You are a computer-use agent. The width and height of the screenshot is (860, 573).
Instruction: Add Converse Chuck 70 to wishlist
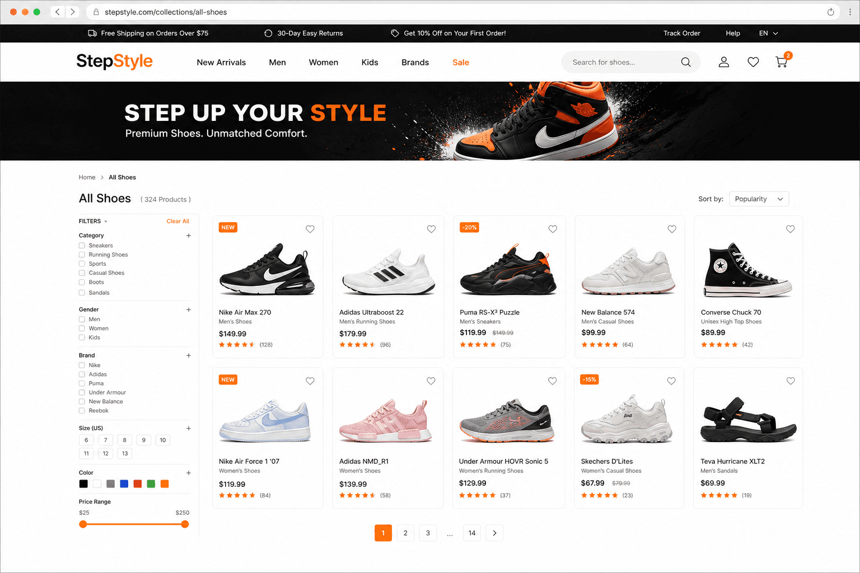[790, 229]
